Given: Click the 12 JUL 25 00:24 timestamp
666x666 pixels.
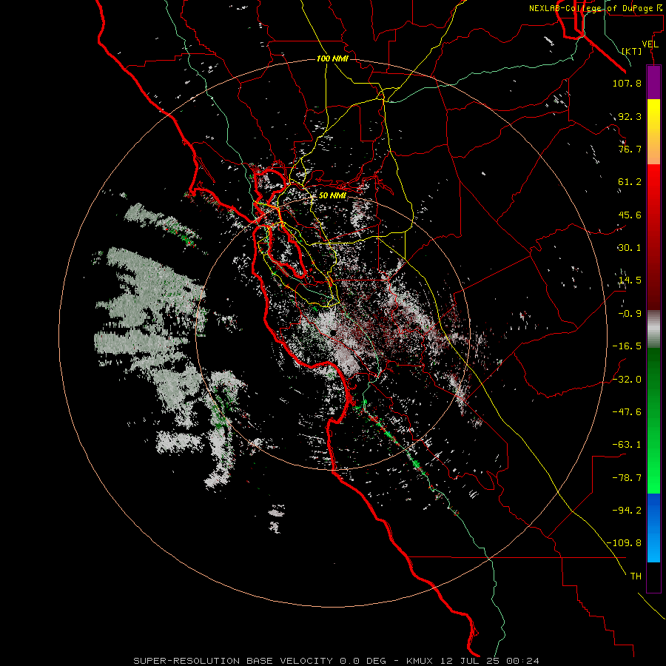Looking at the screenshot, I should [x=490, y=661].
